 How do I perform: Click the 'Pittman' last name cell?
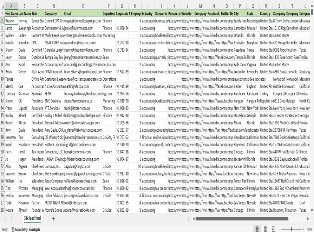click(x=25, y=188)
